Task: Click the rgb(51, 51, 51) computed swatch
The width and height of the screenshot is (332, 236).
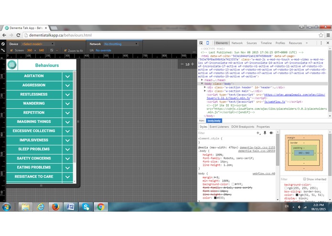Action: pos(297,195)
